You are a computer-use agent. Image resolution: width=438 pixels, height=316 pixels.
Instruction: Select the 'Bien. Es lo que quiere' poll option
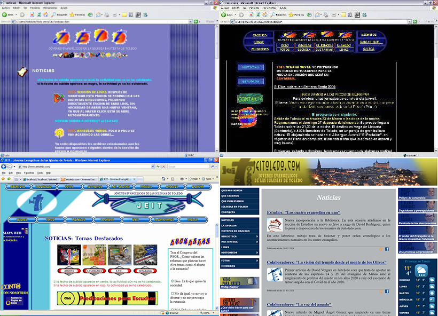tap(172, 280)
